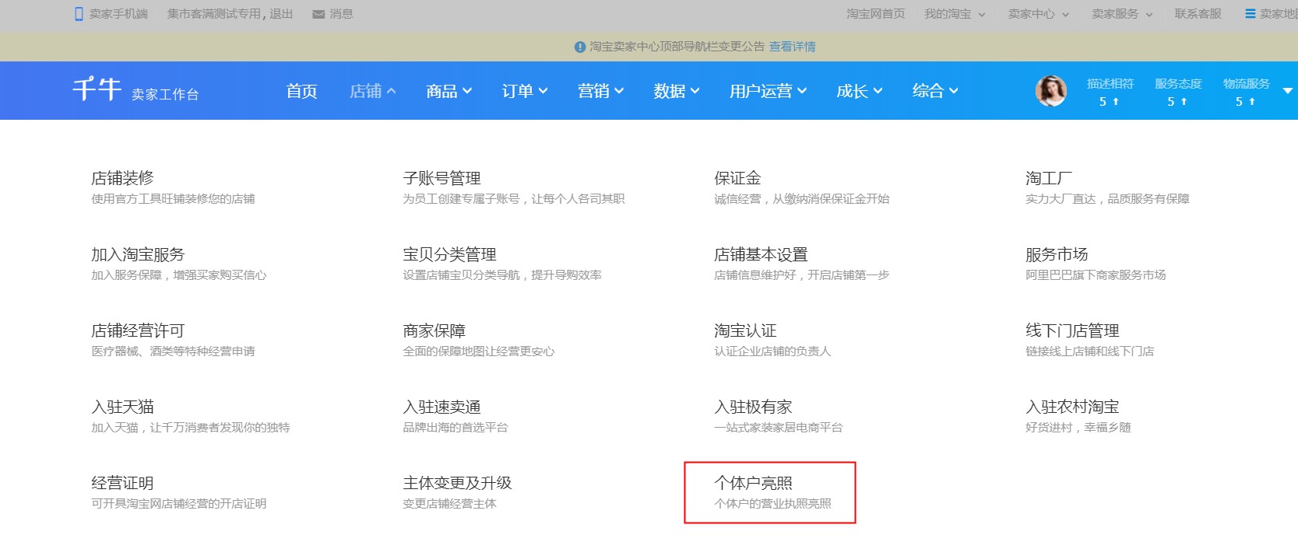The height and width of the screenshot is (549, 1298).
Task: Click the 描述相符 score indicator
Action: (1110, 92)
